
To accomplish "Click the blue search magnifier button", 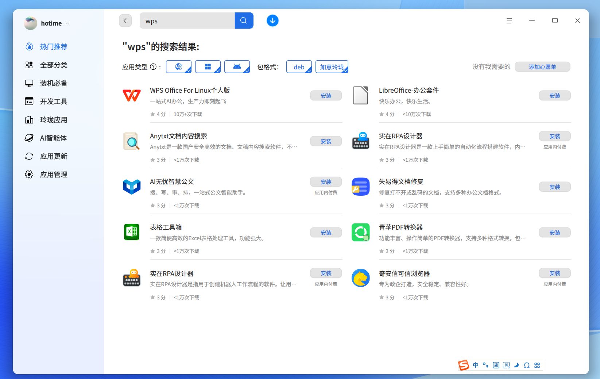I will (x=244, y=21).
